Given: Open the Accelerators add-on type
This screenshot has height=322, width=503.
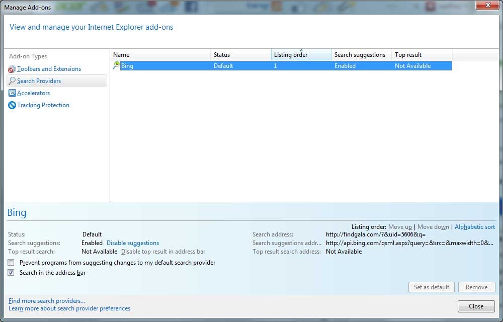Looking at the screenshot, I should (x=33, y=93).
